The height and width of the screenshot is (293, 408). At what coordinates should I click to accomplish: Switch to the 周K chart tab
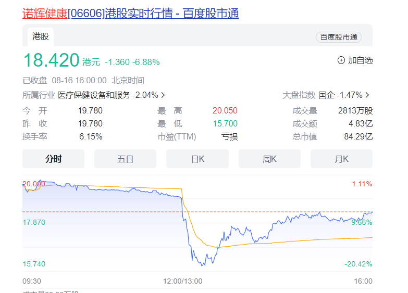click(x=269, y=159)
